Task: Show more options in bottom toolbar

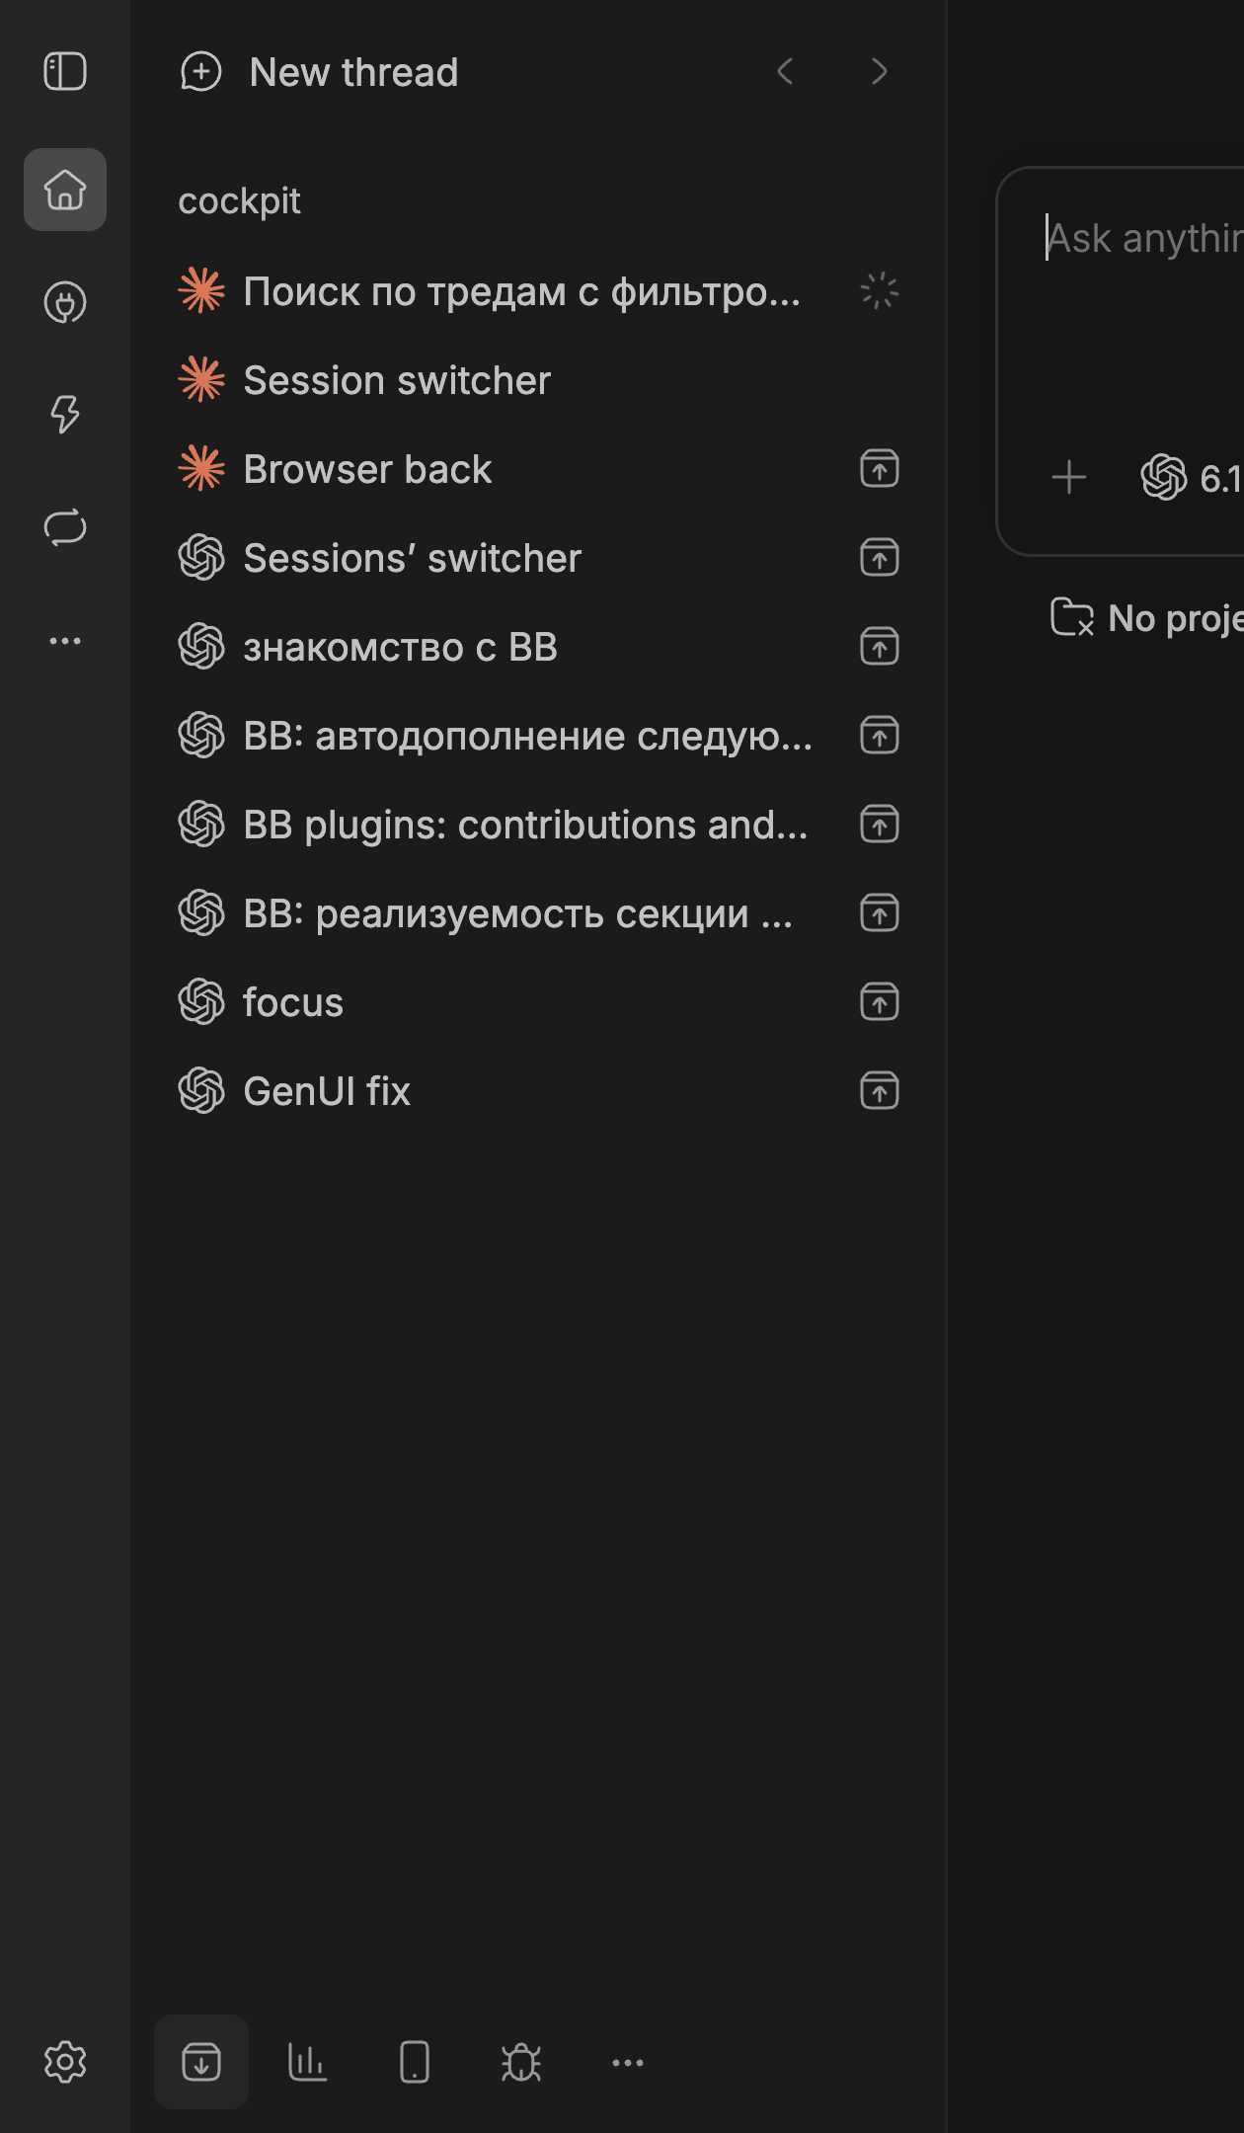Action: coord(628,2062)
